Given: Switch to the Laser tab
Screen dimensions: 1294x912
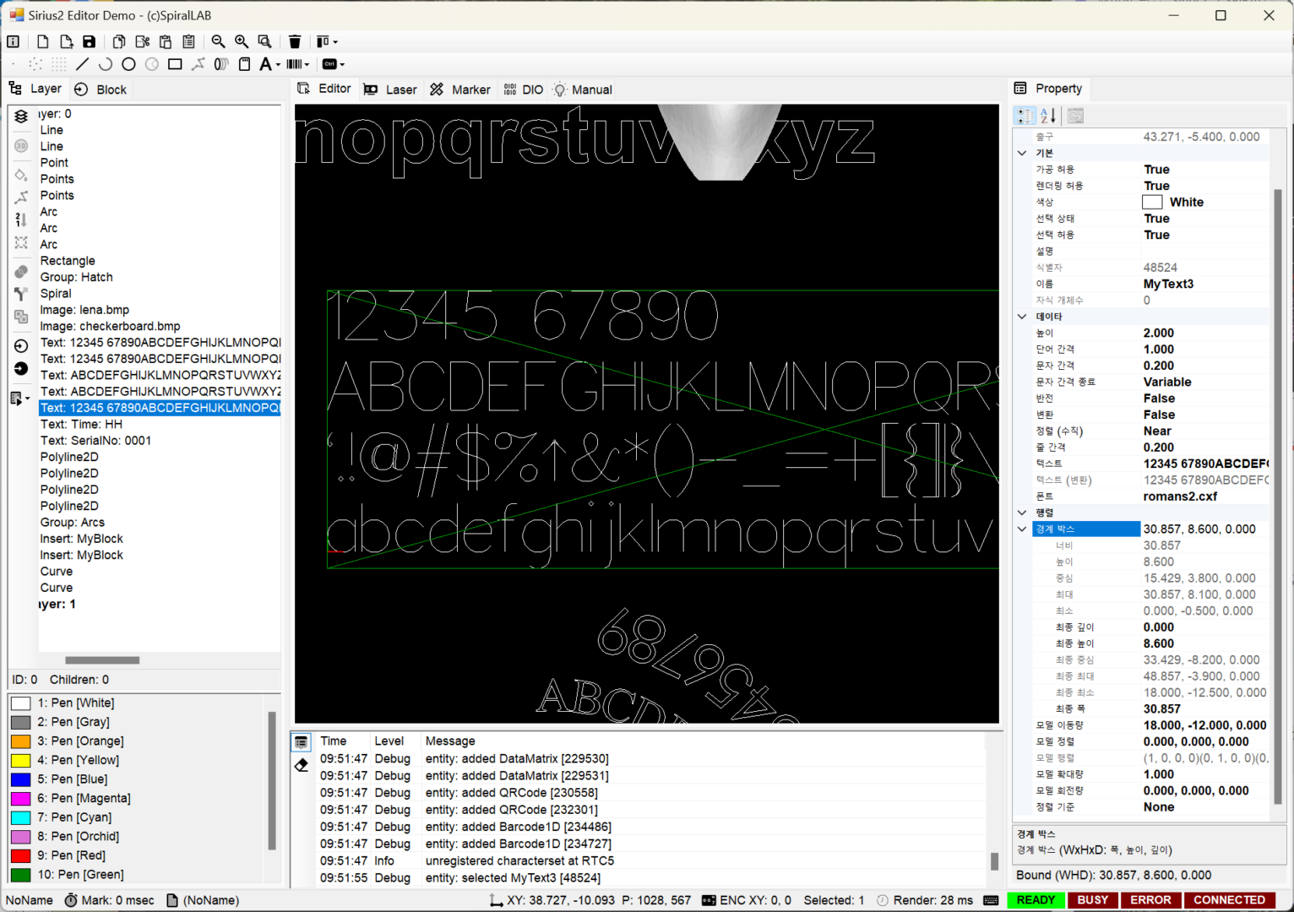Looking at the screenshot, I should [390, 90].
